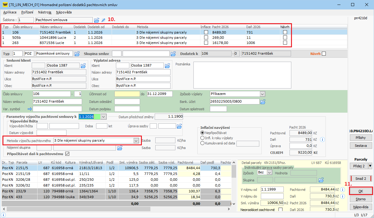Image resolution: width=374 pixels, height=218 pixels.
Task: Click the Přílohy button
Action: click(x=361, y=138)
